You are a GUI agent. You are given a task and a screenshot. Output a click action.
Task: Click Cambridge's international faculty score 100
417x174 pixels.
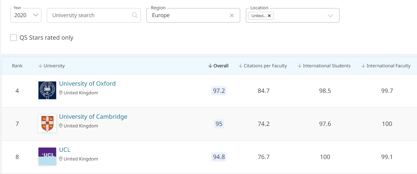[387, 124]
